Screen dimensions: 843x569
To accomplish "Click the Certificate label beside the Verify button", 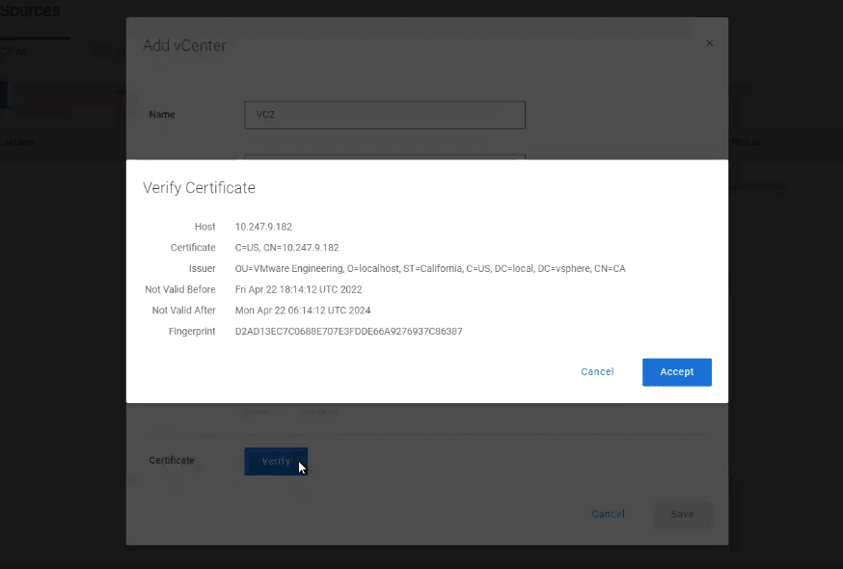I will click(172, 460).
